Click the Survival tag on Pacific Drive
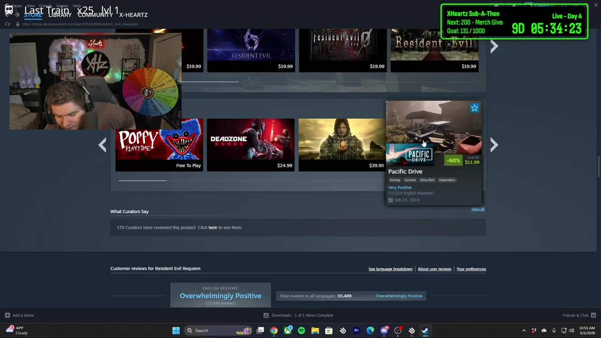Viewport: 601px width, 338px height. [410, 180]
